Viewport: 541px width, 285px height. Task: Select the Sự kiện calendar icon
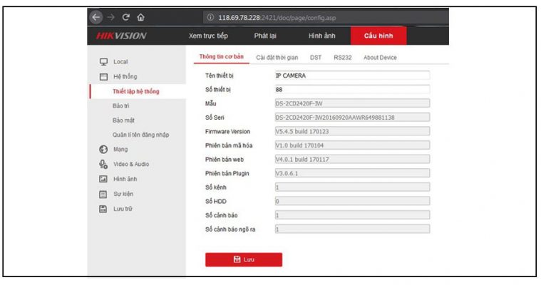(103, 194)
